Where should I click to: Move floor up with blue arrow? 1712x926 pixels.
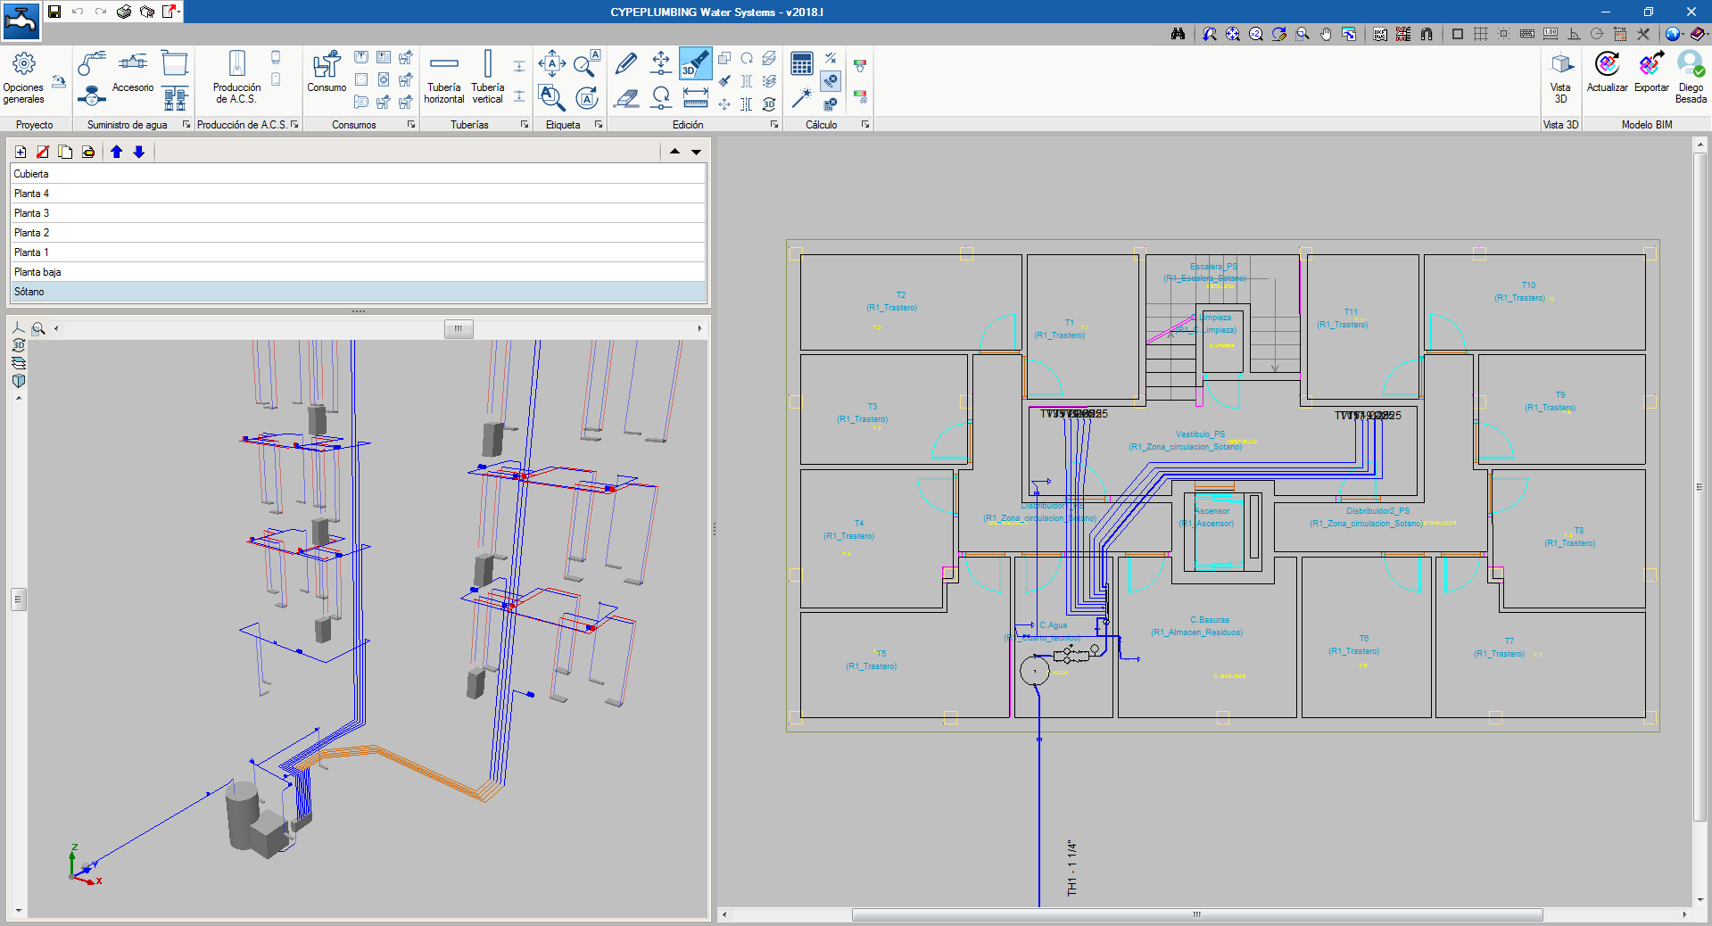click(x=116, y=152)
